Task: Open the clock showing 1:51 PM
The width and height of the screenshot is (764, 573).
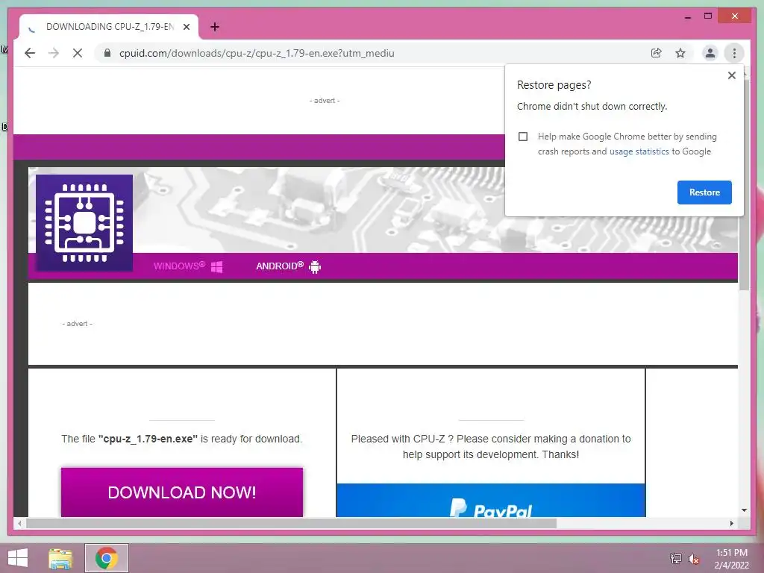Action: [731, 558]
